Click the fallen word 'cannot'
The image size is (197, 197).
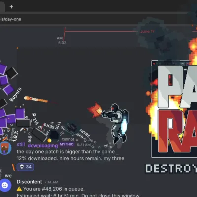68,139
